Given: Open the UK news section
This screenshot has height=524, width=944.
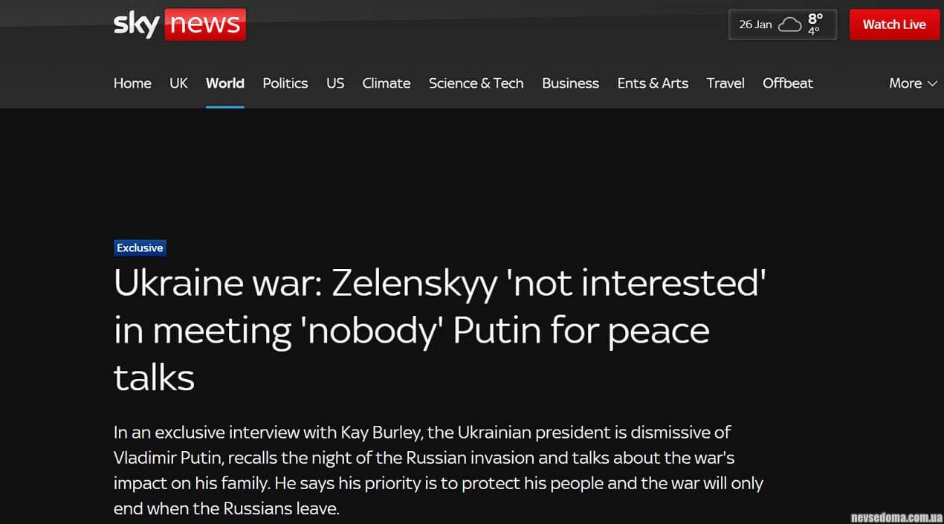Looking at the screenshot, I should pyautogui.click(x=178, y=83).
